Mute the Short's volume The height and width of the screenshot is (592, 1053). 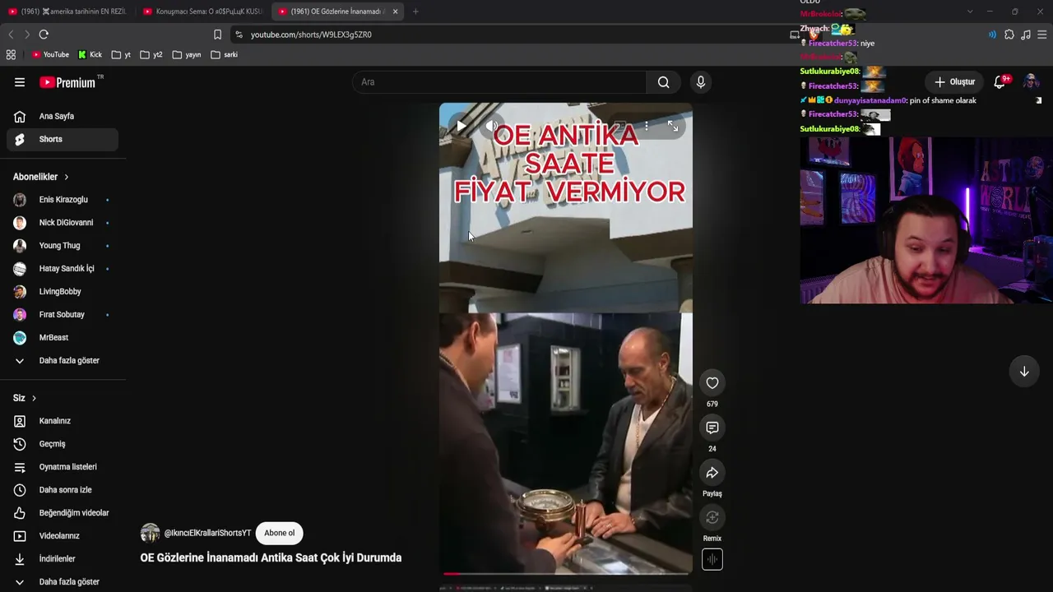(x=492, y=126)
